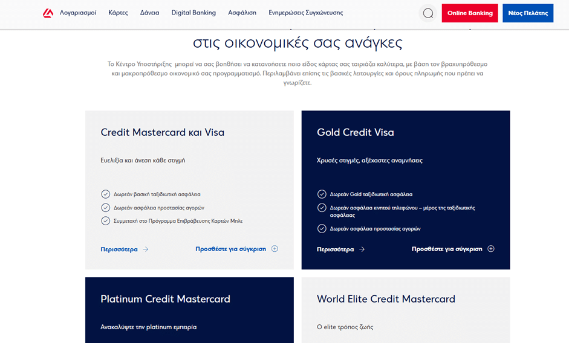
Task: Open the Λογαριασμοί menu
Action: 78,13
